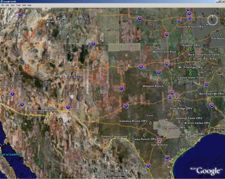Select the General Sams ORV tree icon

[189, 122]
